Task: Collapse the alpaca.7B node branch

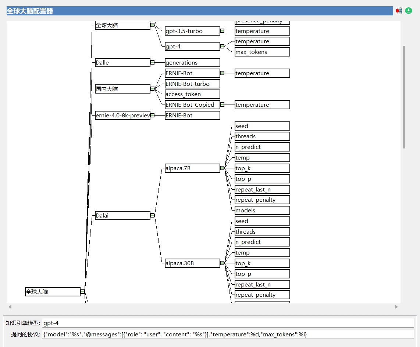Action: [x=222, y=168]
